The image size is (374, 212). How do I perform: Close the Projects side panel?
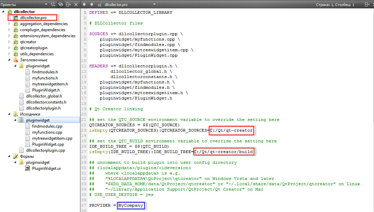click(76, 4)
